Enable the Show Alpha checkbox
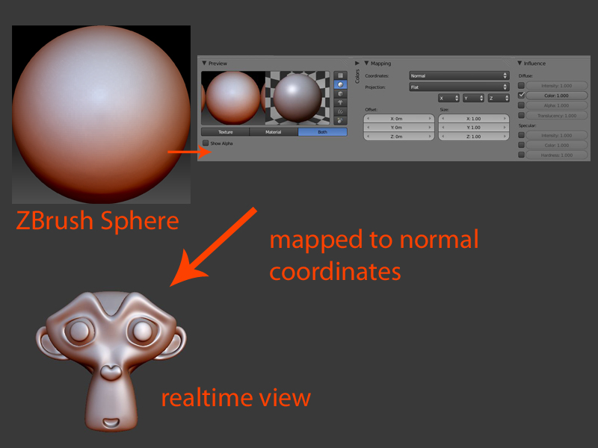 tap(206, 143)
